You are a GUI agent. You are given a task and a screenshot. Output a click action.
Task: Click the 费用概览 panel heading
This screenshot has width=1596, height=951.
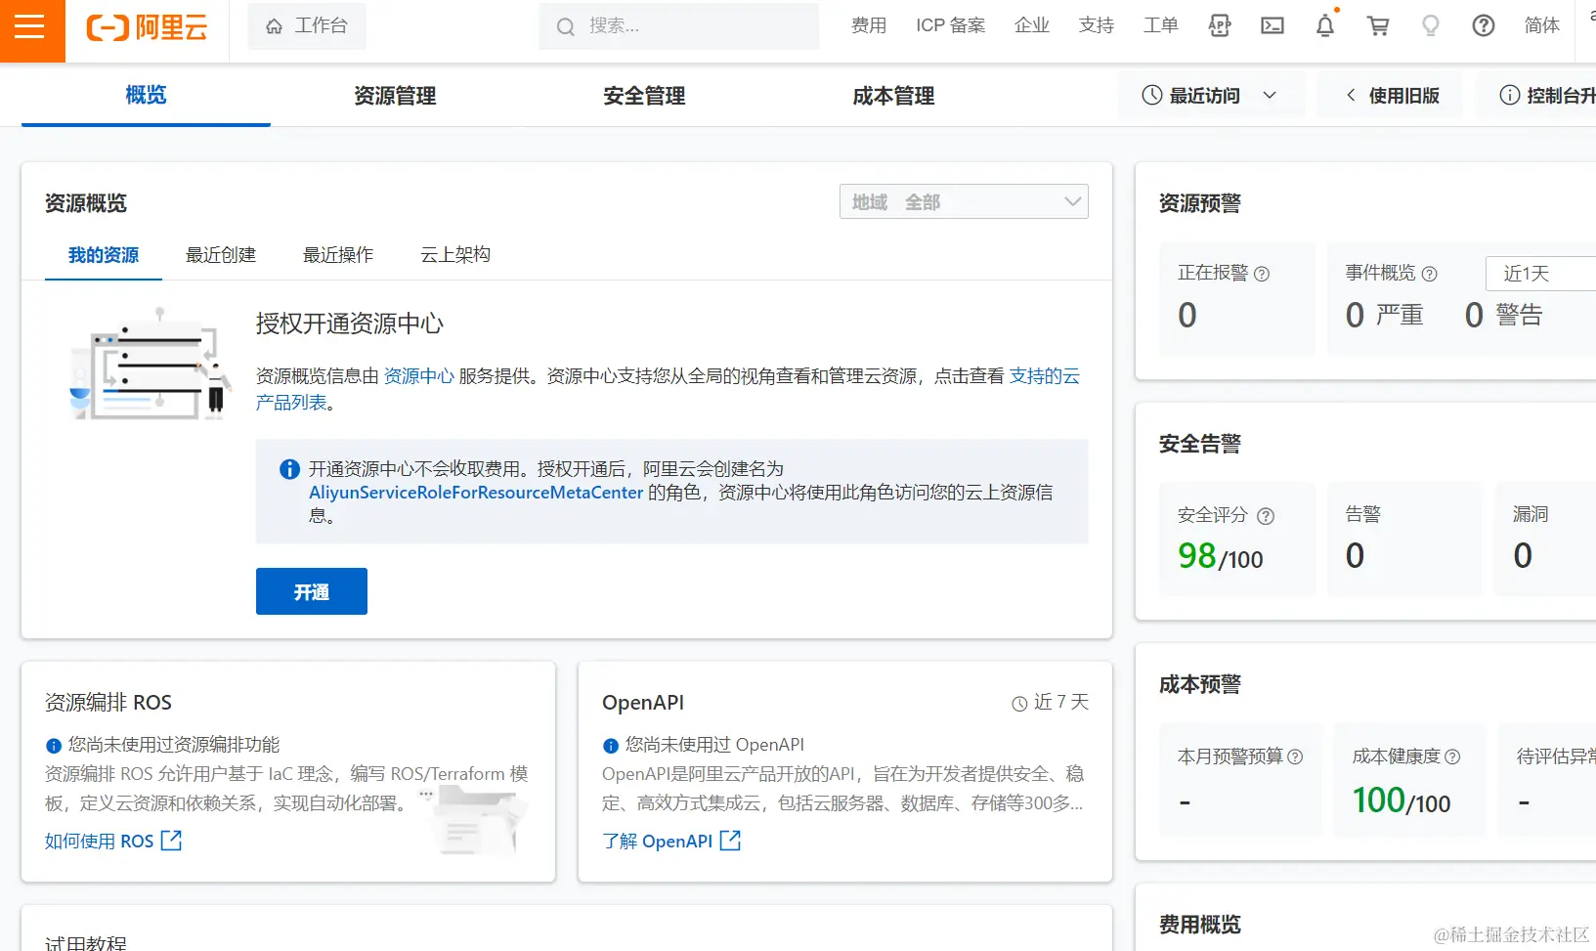[x=1200, y=925]
